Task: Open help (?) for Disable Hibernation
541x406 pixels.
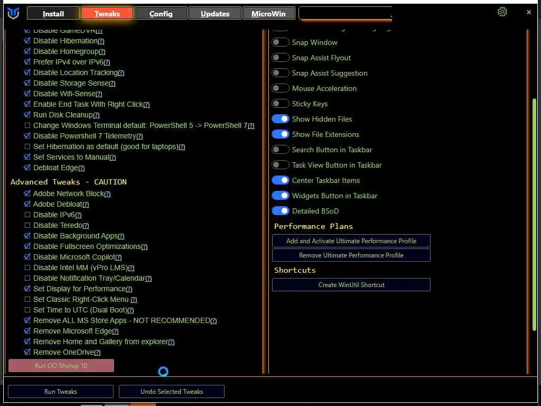Action: coord(101,41)
